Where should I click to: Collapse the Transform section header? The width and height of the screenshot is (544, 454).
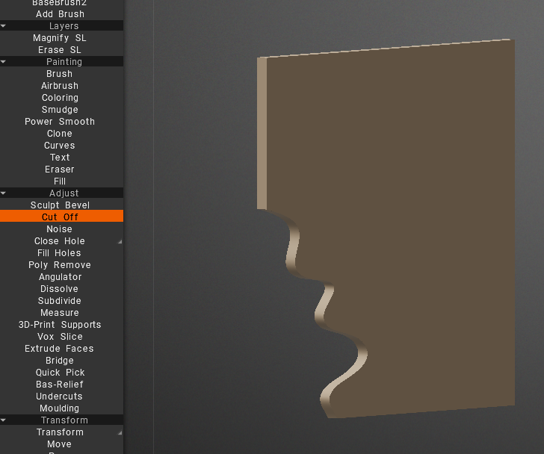pyautogui.click(x=63, y=420)
